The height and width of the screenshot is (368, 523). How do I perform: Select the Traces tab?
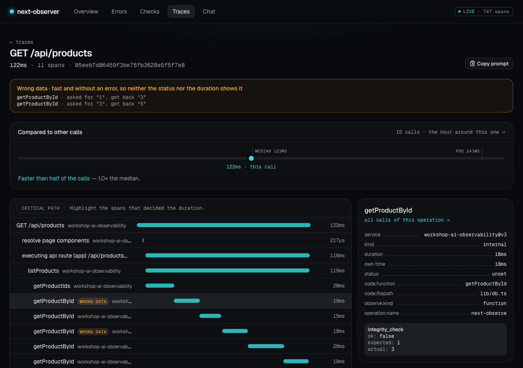181,11
